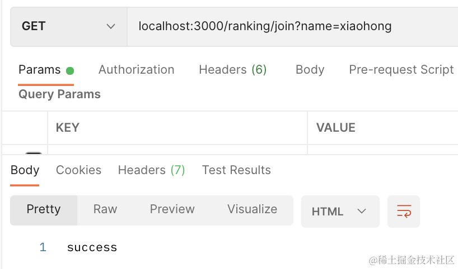This screenshot has width=458, height=269.
Task: Open the HTML format dropdown
Action: (x=340, y=212)
